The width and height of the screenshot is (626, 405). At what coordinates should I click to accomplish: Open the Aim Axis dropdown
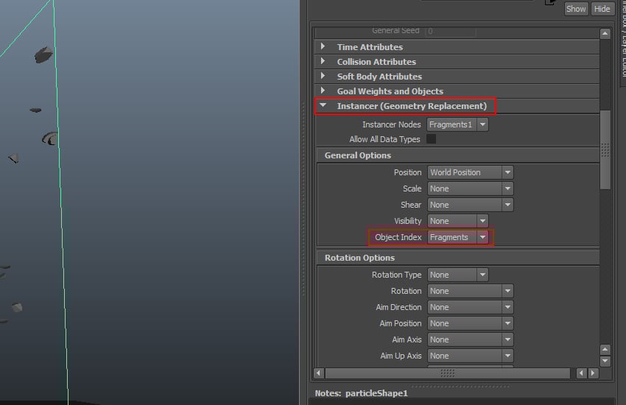point(471,339)
